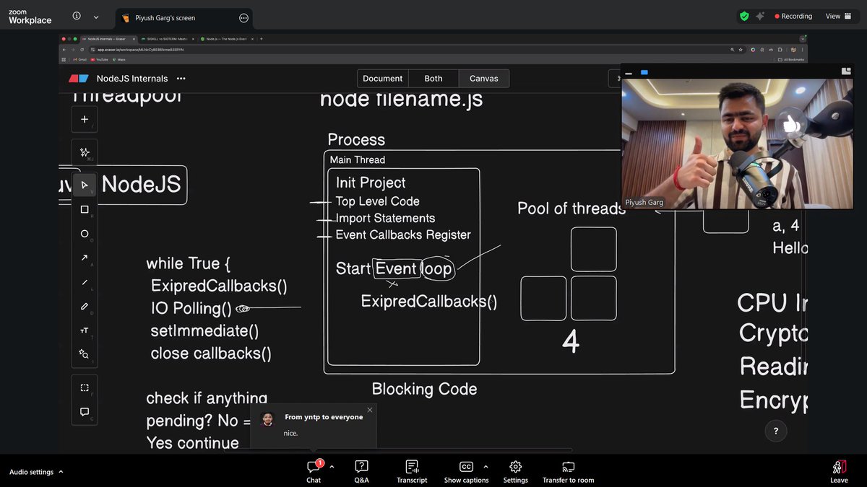Expand chat options caret beside Chat
This screenshot has width=867, height=487.
(332, 467)
